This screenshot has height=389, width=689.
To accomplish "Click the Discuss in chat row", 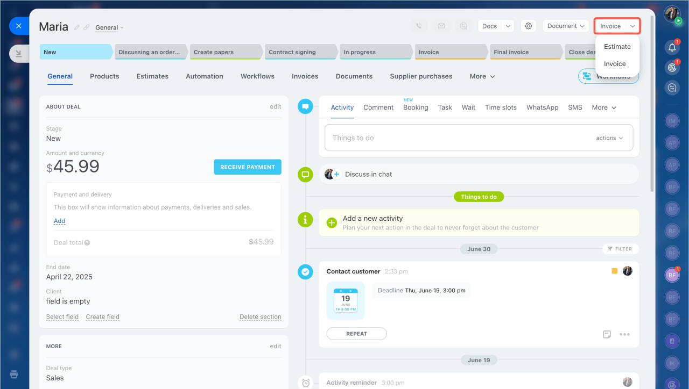I will click(x=479, y=174).
